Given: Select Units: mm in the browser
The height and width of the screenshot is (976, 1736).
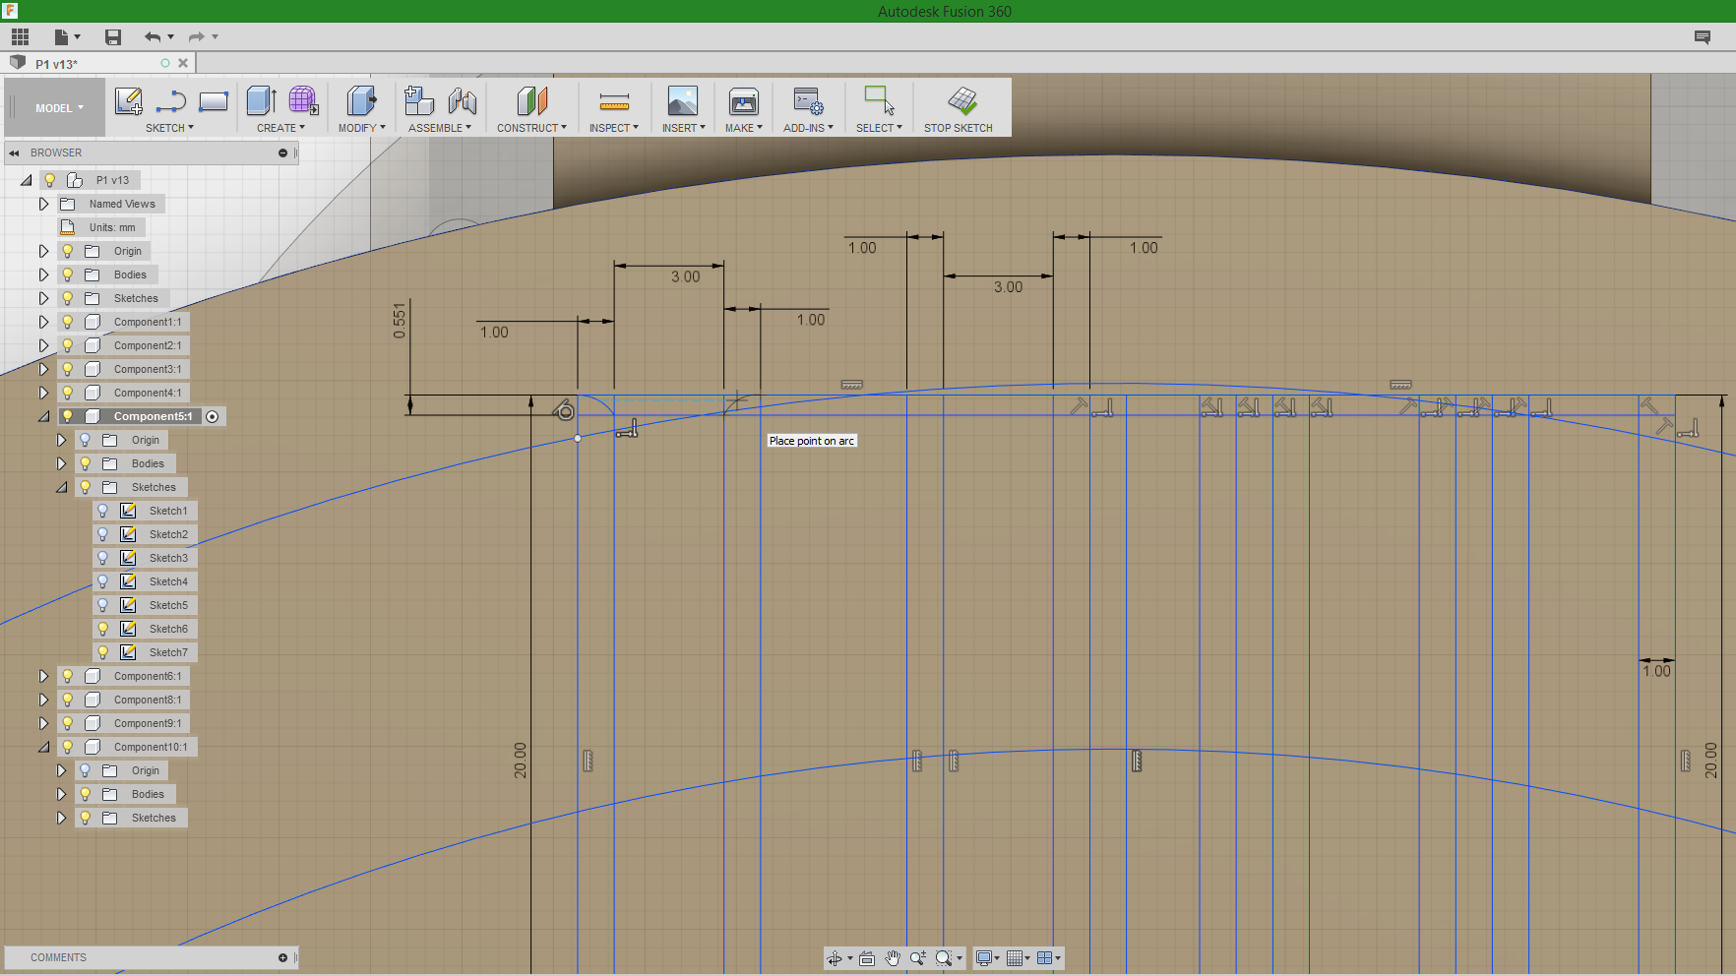Looking at the screenshot, I should pyautogui.click(x=112, y=227).
